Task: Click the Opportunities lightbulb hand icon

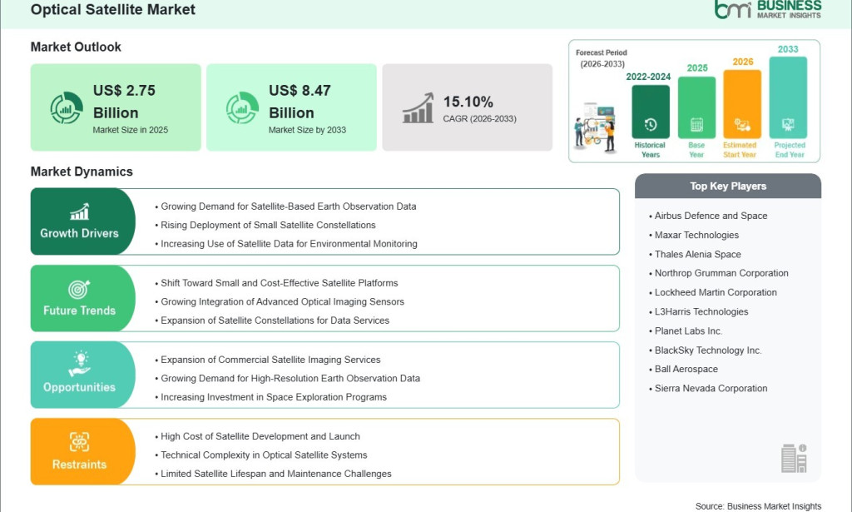Action: (79, 364)
